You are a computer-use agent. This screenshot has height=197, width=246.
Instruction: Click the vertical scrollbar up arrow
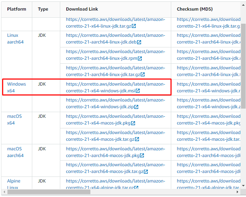pos(243,5)
